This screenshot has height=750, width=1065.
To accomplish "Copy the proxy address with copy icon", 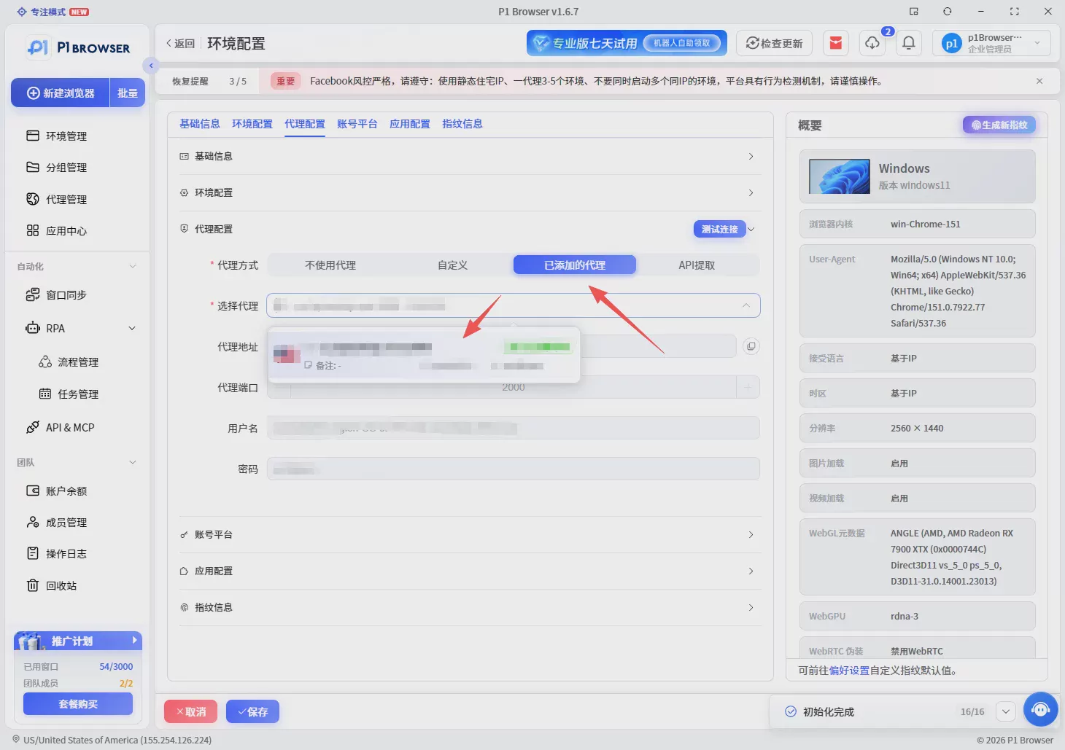I will [x=751, y=346].
